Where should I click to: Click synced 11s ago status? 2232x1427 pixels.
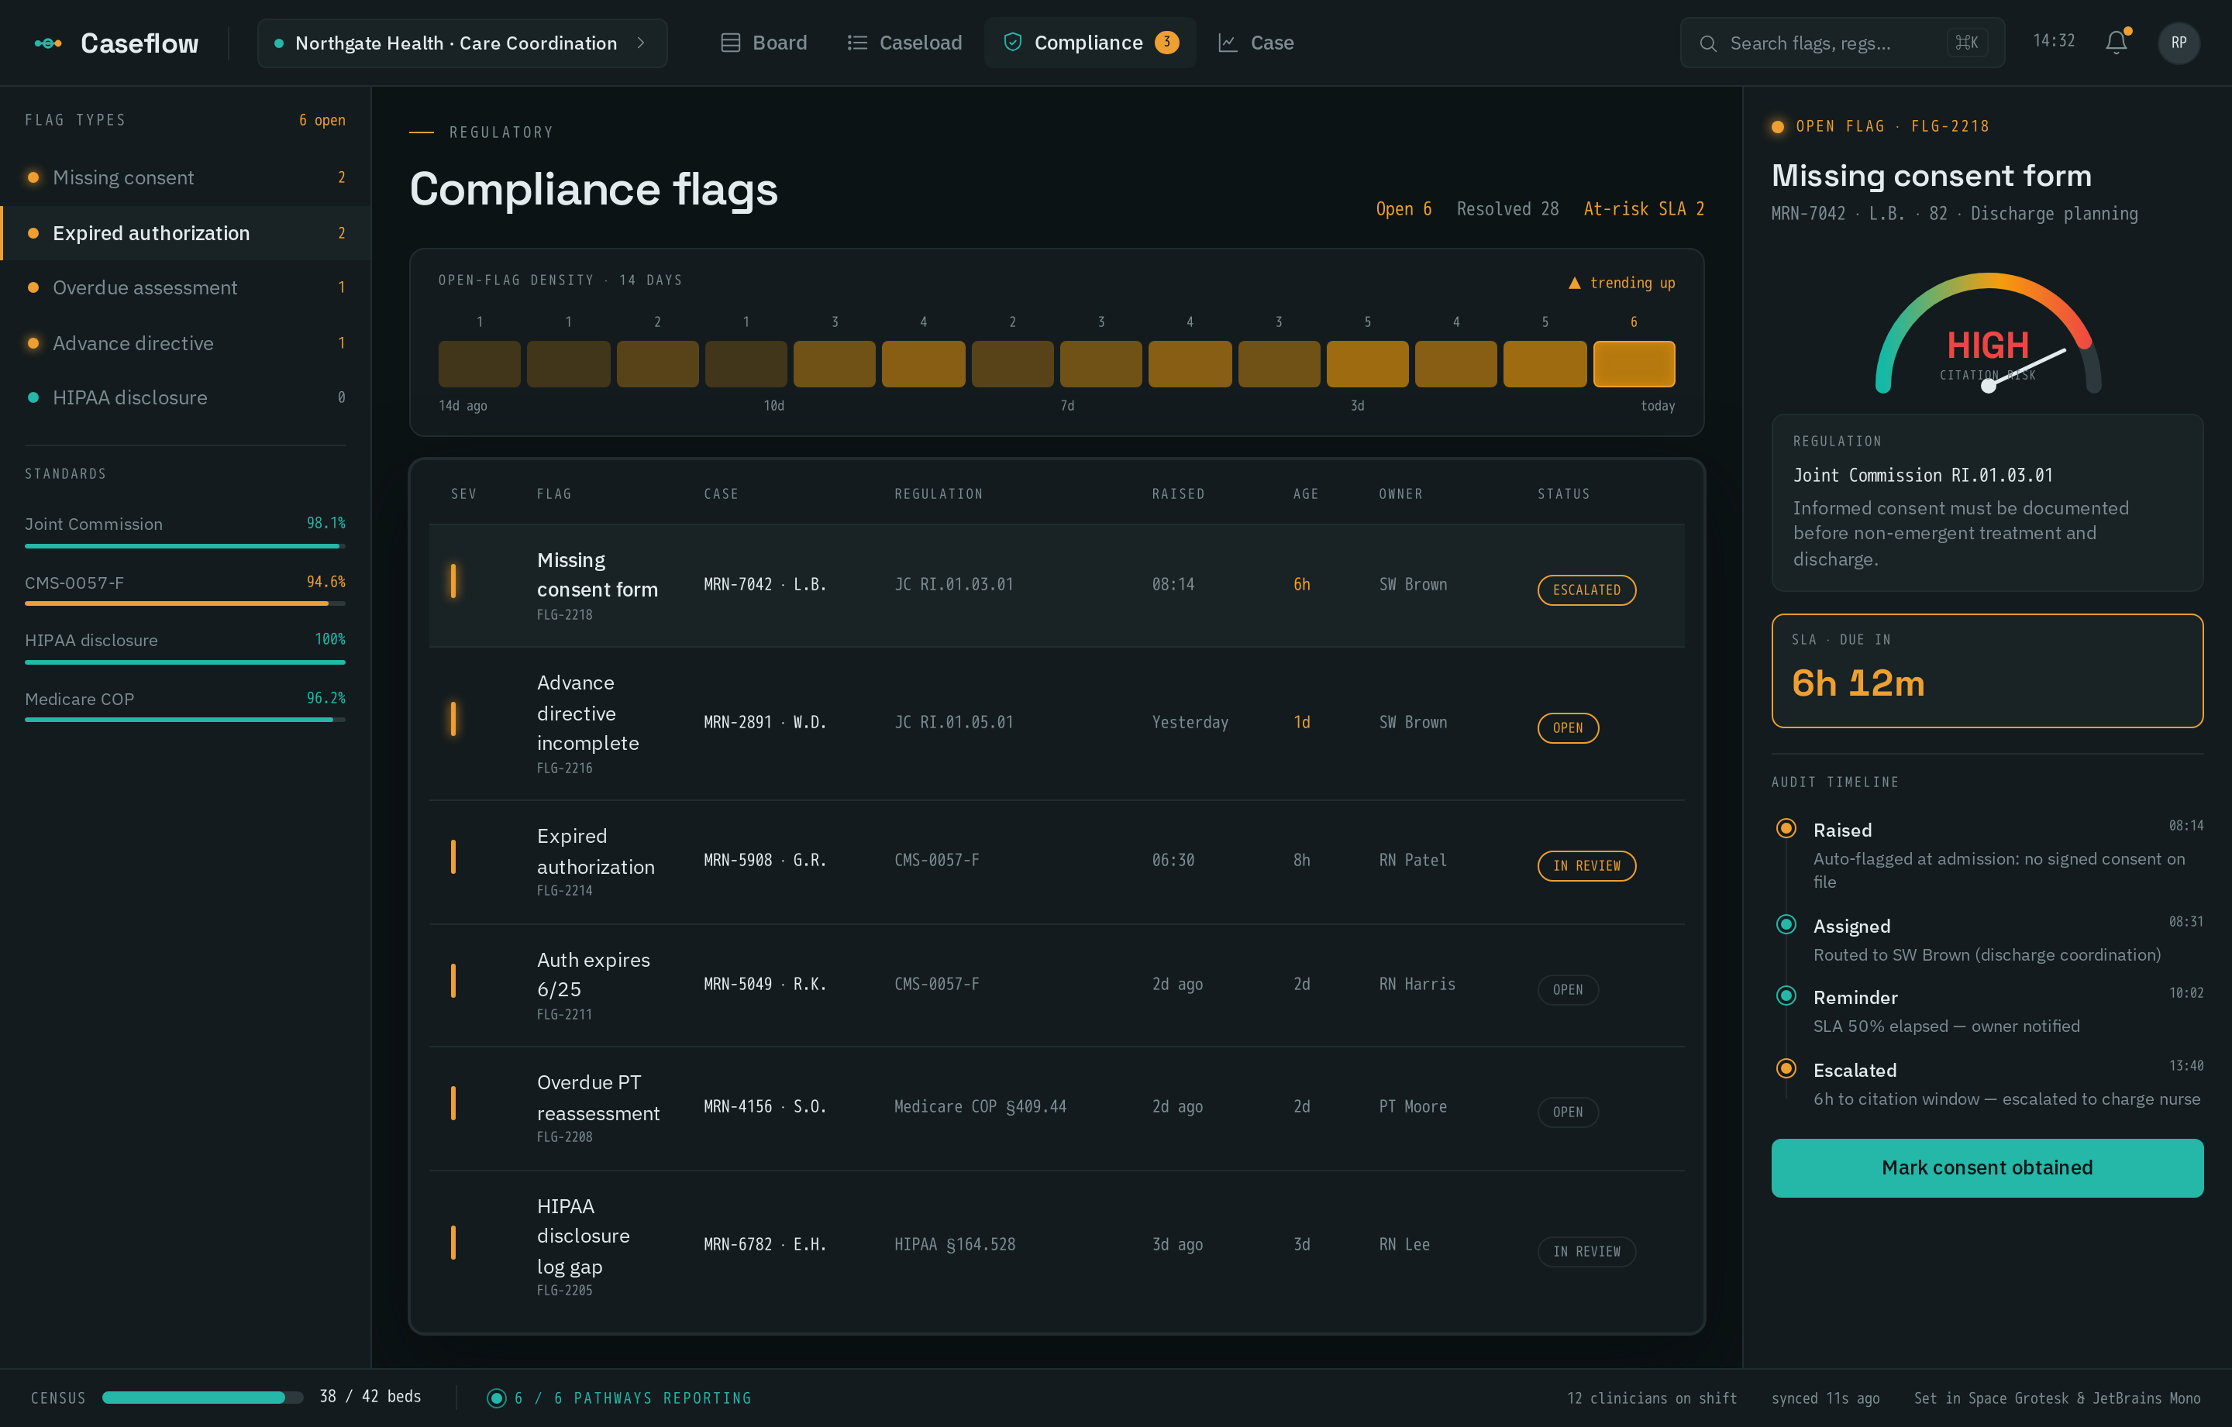(x=1825, y=1398)
